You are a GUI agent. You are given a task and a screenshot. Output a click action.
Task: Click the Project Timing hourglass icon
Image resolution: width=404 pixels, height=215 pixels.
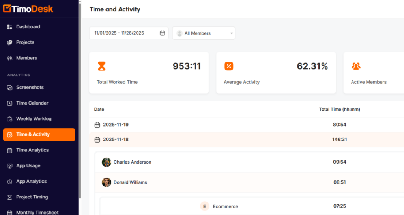click(x=10, y=197)
